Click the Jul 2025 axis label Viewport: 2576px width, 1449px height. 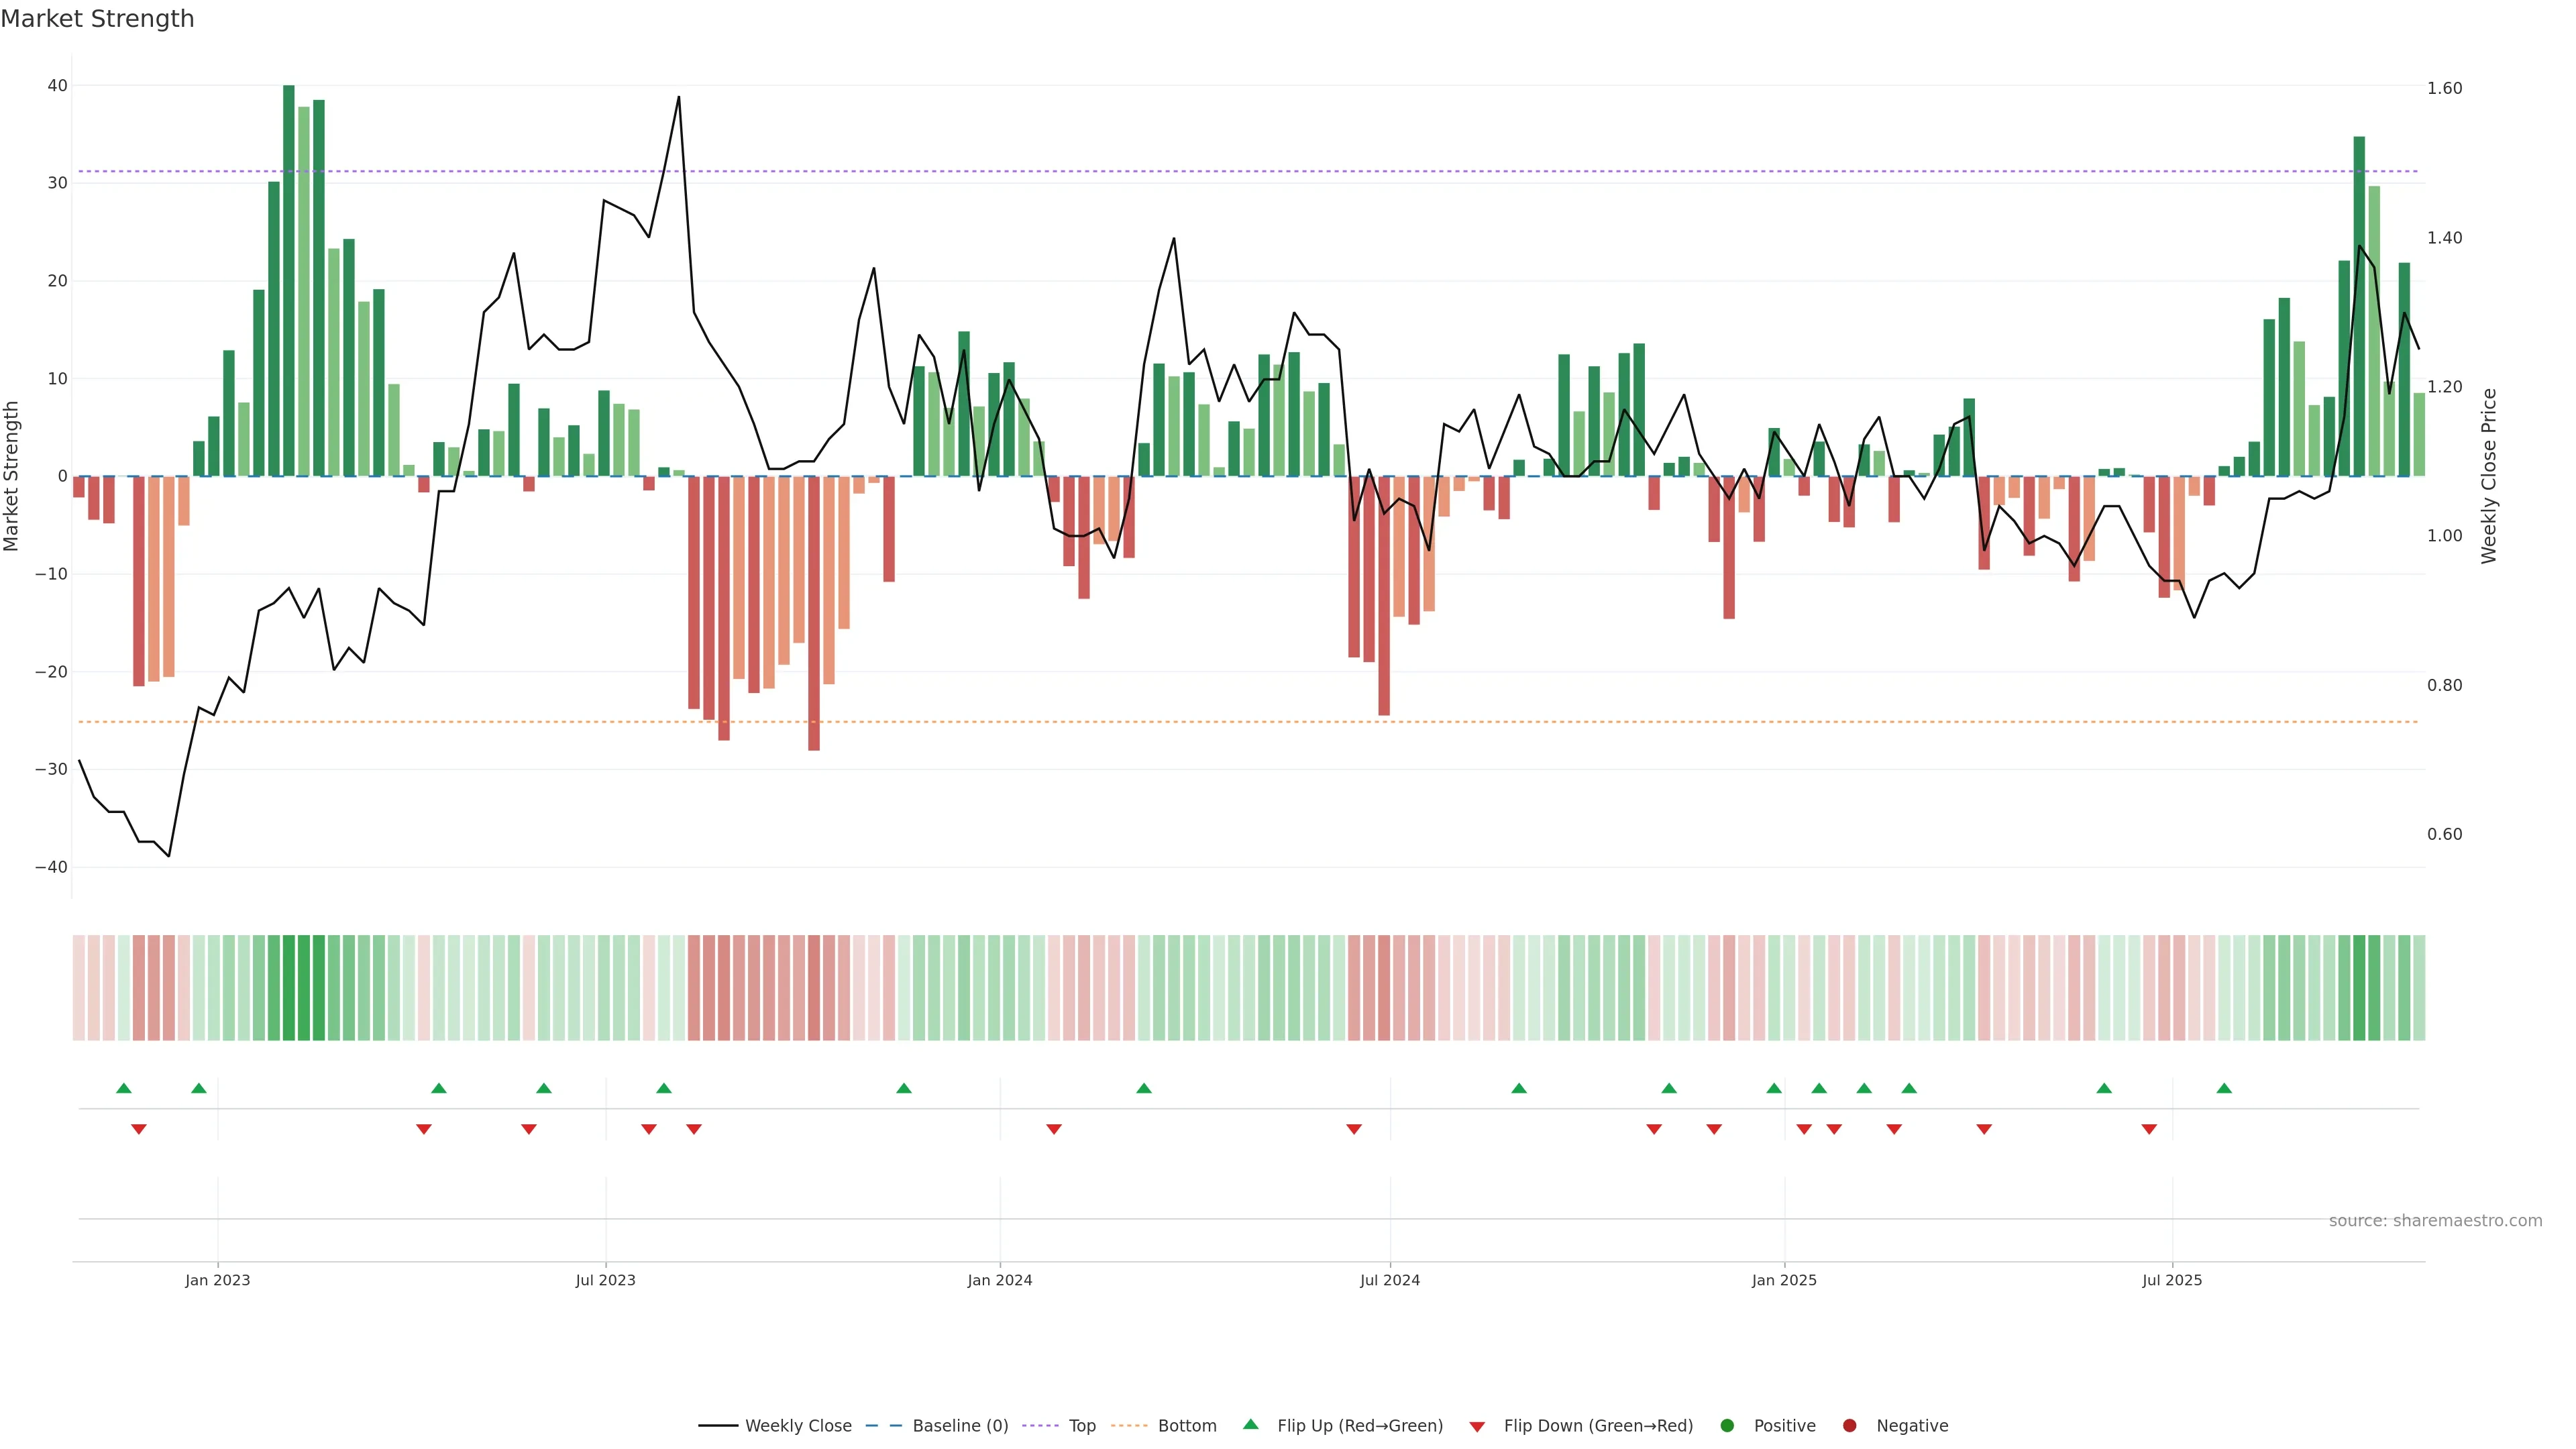pos(2172,1280)
